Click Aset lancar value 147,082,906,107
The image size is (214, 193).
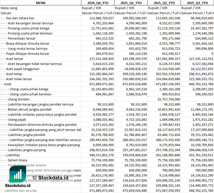coord(168,59)
